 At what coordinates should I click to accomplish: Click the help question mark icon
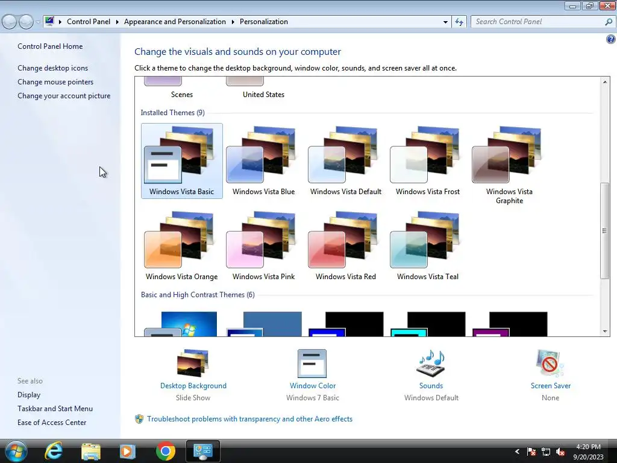coord(610,39)
